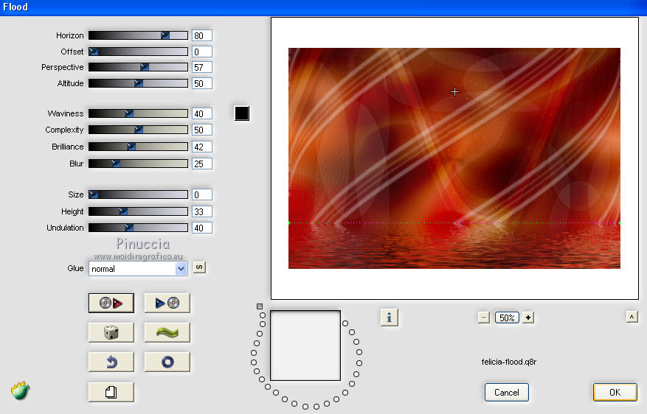This screenshot has height=414, width=647.
Task: Click the Undulation slider track
Action: (x=138, y=228)
